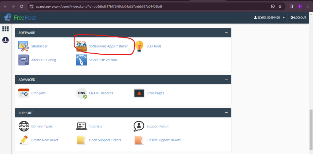Open the Error Pages link

pos(155,93)
